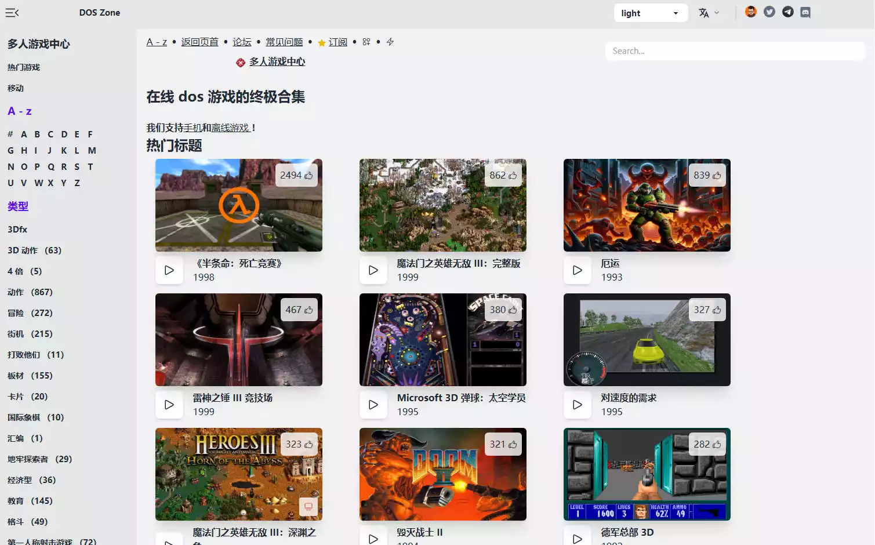
Task: Select the 教育 (145) genre
Action: pos(30,501)
